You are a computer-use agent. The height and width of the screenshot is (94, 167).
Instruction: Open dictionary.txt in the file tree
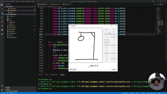(x=12, y=28)
